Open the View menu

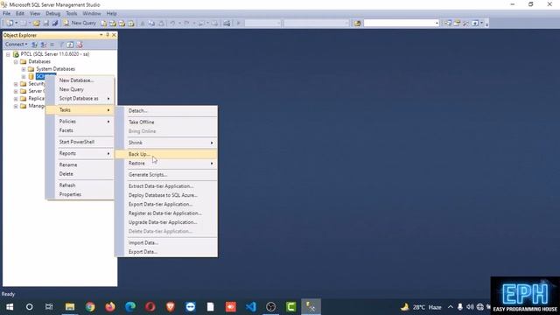pyautogui.click(x=35, y=14)
